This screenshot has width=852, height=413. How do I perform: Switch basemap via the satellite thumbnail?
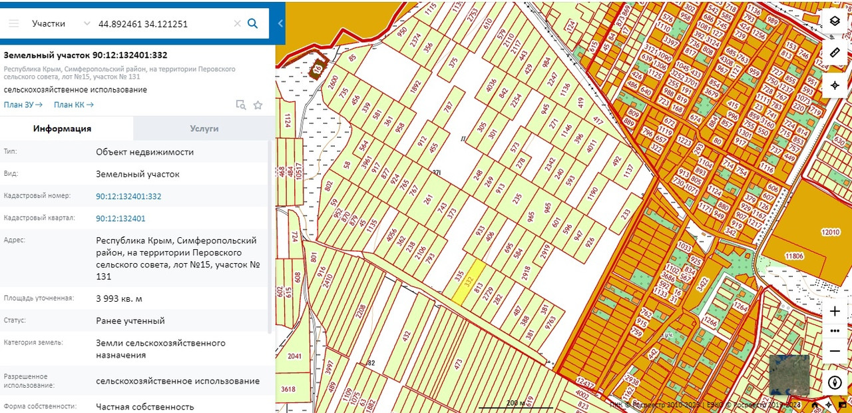[x=789, y=375]
